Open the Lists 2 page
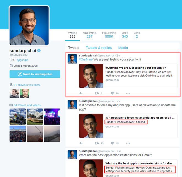182x177 pixels. [x=137, y=35]
